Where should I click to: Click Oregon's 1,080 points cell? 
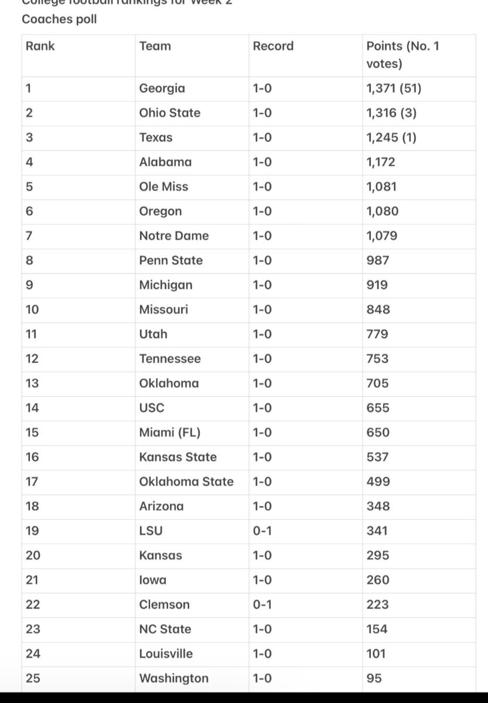[381, 211]
